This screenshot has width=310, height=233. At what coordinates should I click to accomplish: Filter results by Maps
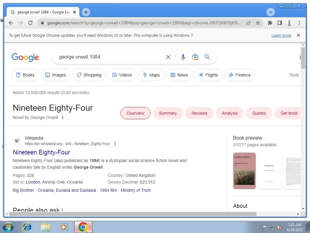click(x=151, y=75)
